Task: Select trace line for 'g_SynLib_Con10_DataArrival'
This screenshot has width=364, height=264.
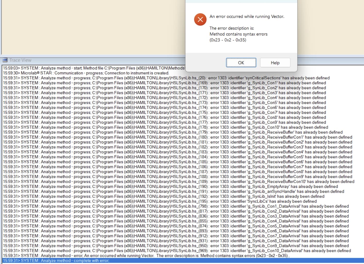Action: coord(177,251)
